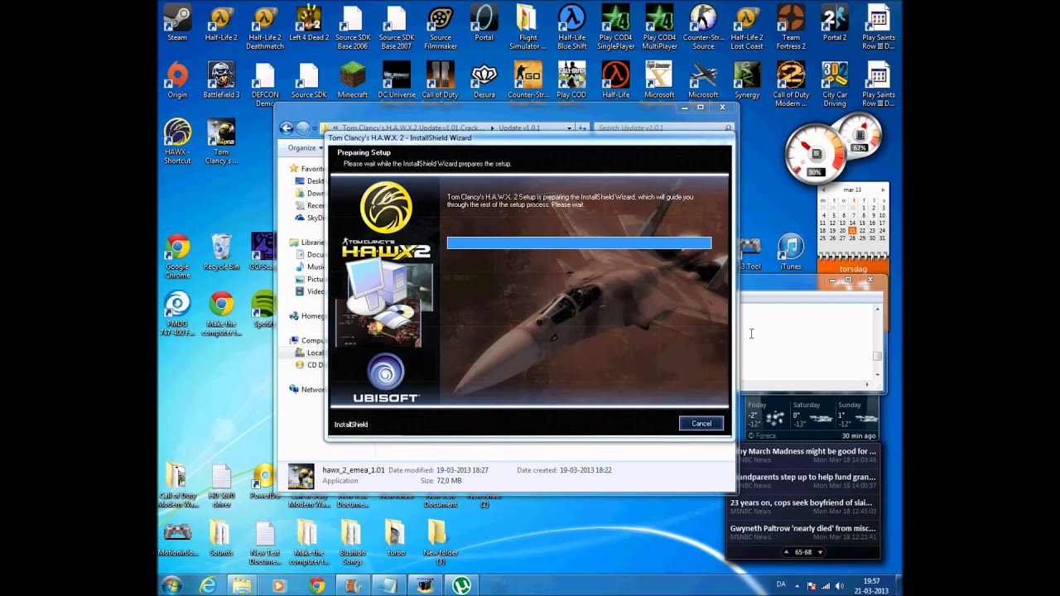Click the DA language indicator
This screenshot has width=1060, height=596.
[781, 584]
